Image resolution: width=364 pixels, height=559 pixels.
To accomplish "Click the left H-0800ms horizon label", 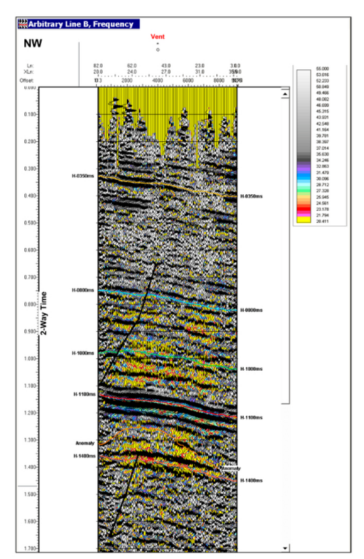I will tap(83, 290).
